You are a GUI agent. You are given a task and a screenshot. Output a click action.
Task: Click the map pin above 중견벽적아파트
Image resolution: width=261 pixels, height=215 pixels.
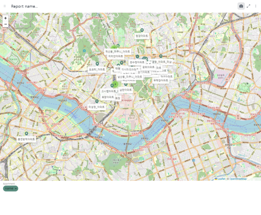point(27,134)
